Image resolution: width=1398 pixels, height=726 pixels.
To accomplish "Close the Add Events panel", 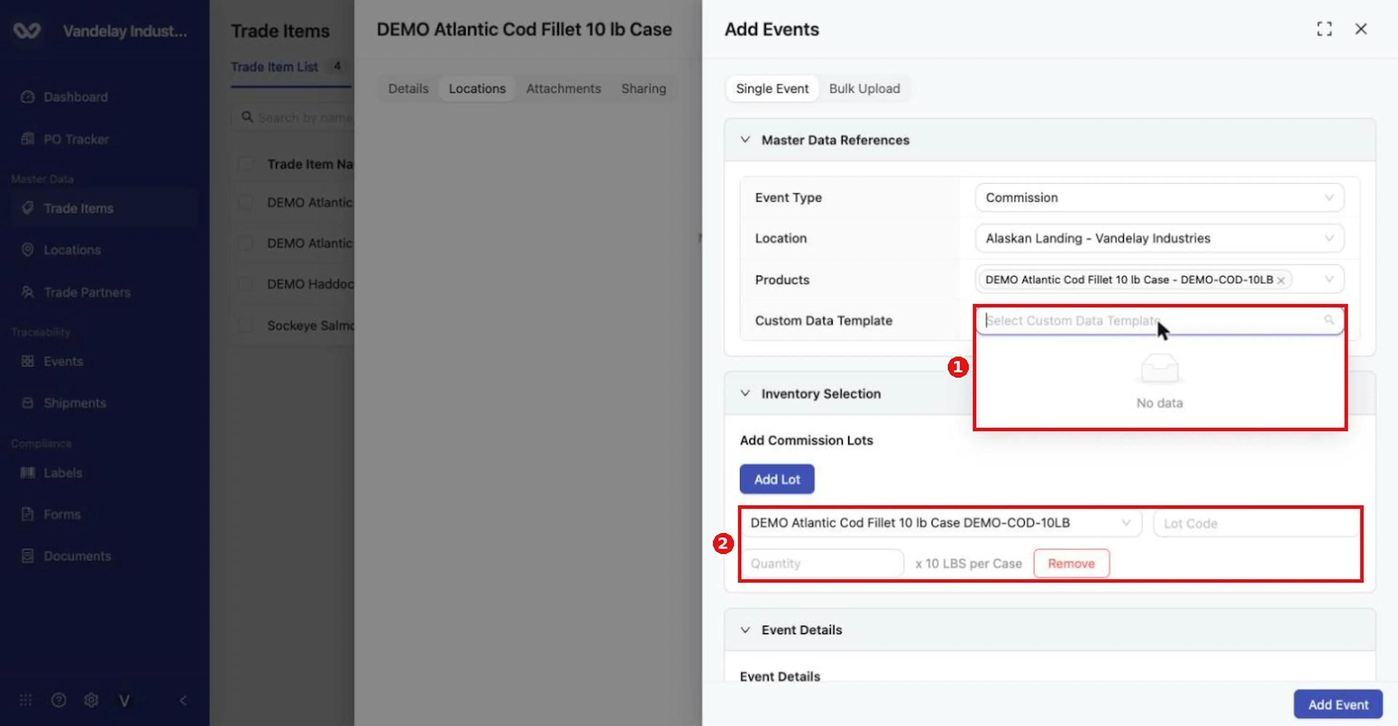I will (x=1361, y=29).
